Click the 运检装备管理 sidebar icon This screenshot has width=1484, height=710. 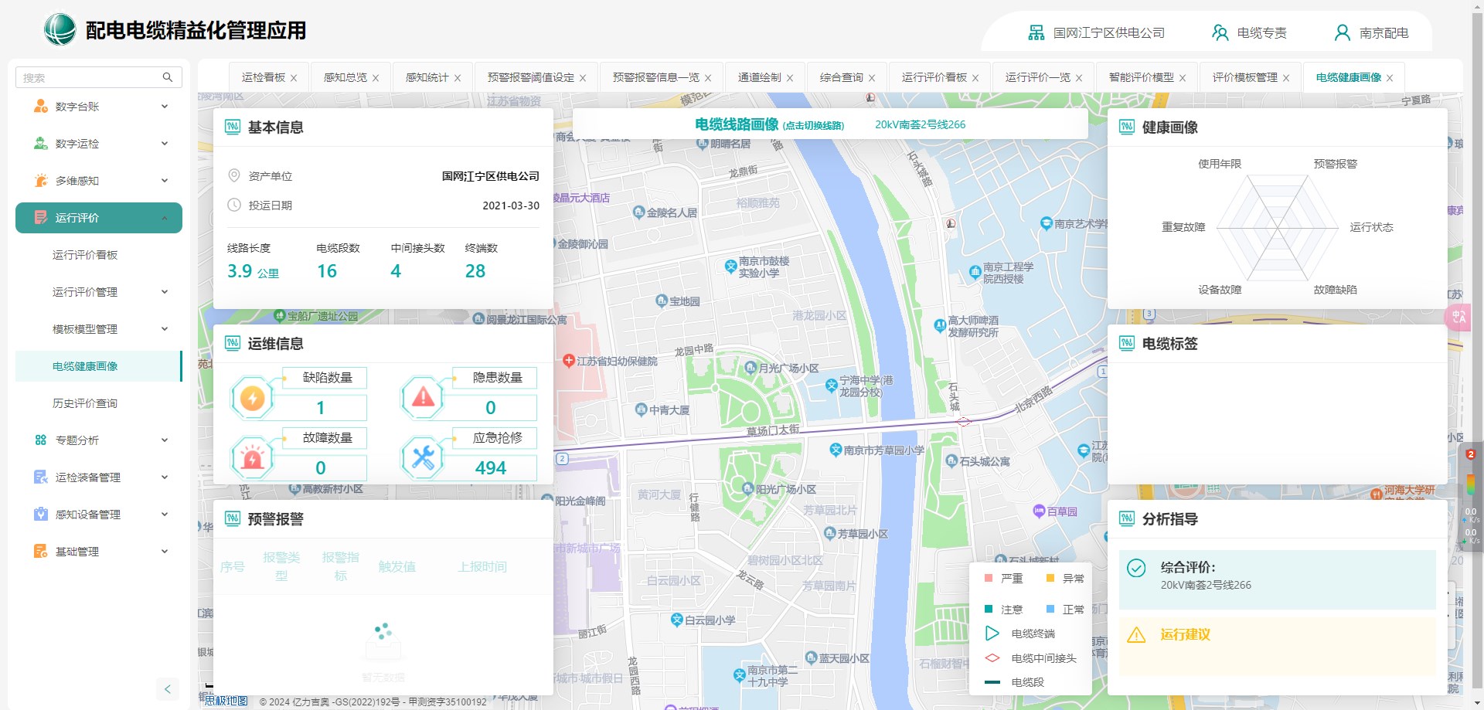pos(41,477)
